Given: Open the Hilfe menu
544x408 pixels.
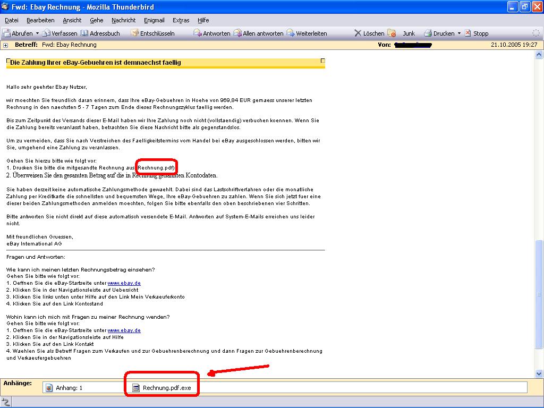Looking at the screenshot, I should 203,20.
